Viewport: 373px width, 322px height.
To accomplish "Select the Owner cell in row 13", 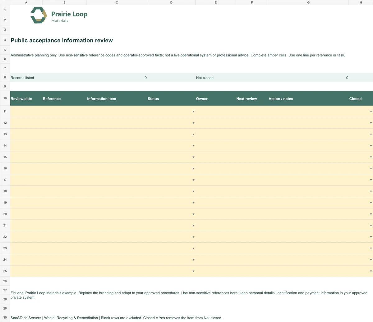I will 216,134.
